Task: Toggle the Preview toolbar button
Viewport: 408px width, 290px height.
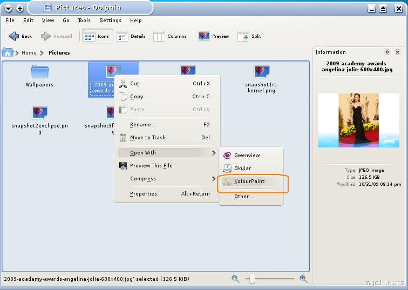Action: tap(214, 36)
